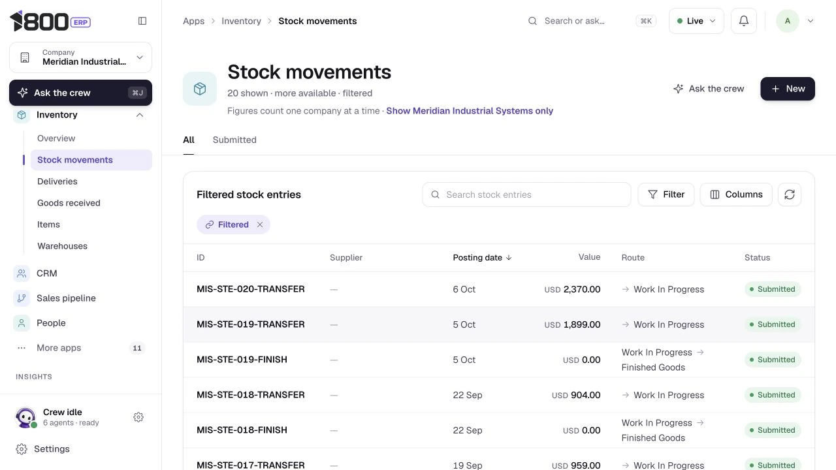
Task: Open the Apps breadcrumb link
Action: pos(193,21)
